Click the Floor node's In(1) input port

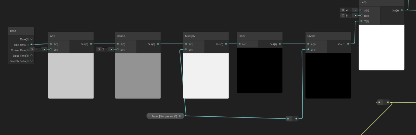pyautogui.click(x=240, y=44)
